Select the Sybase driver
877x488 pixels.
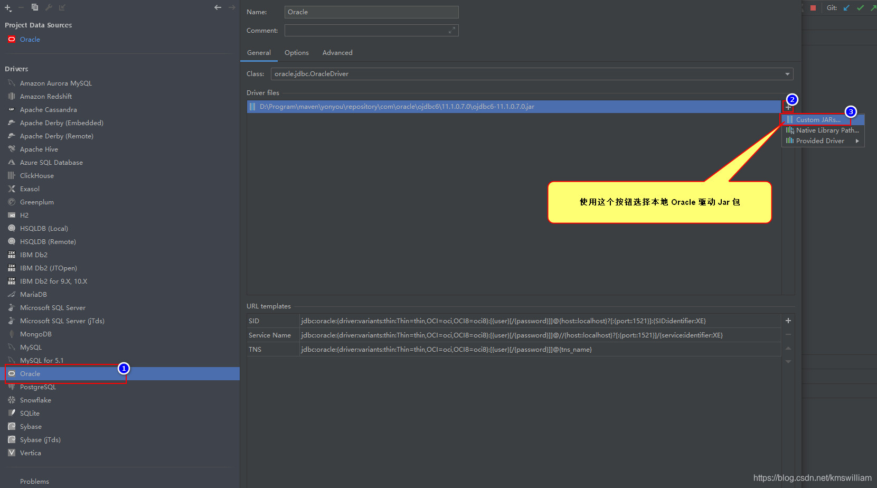31,427
